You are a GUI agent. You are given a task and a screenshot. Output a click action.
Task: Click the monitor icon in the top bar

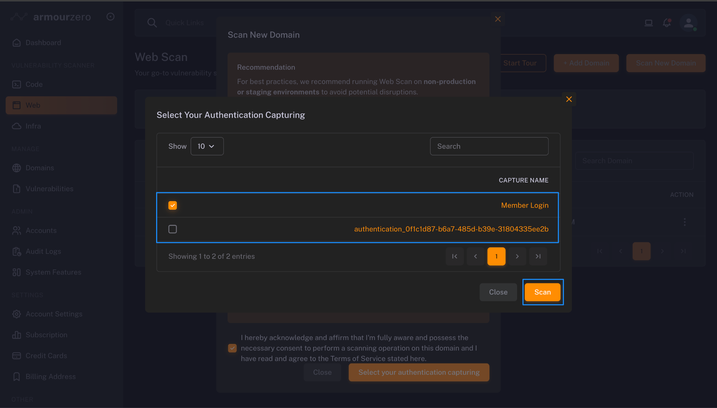(x=648, y=23)
